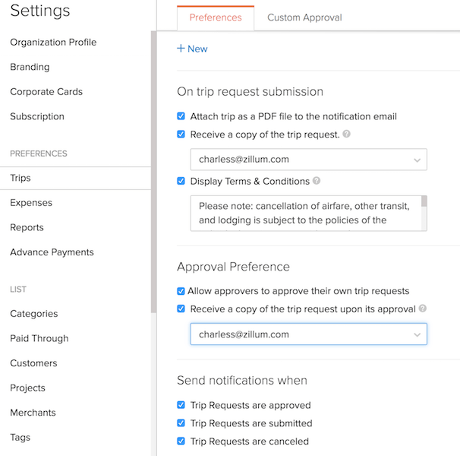Click the LIST section label
460x456 pixels.
click(18, 290)
